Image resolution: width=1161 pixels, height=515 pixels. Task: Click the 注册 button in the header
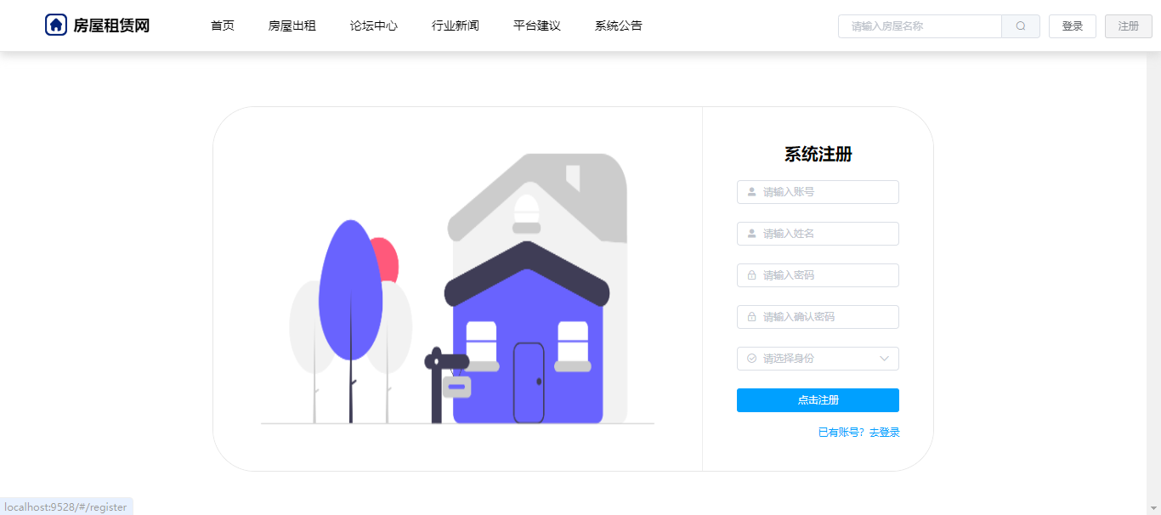coord(1129,26)
